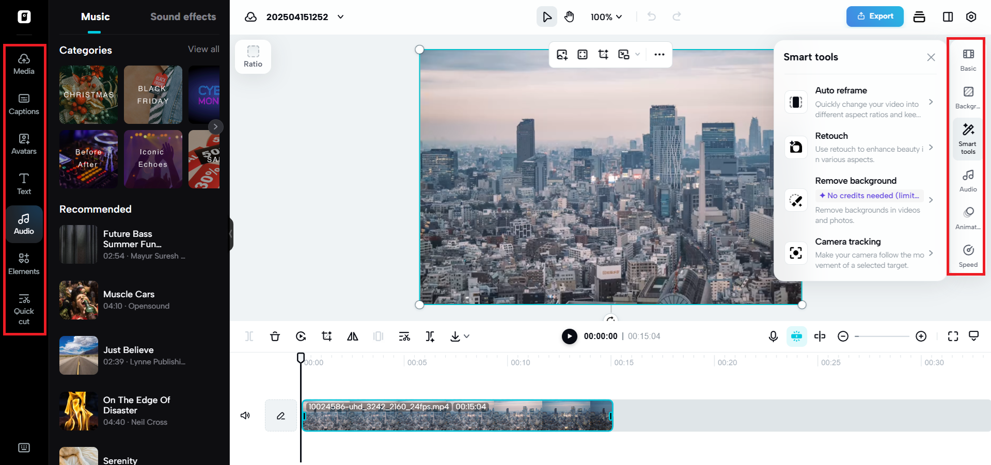Switch to the Sound effects tab
Viewport: 991px width, 465px height.
(183, 17)
